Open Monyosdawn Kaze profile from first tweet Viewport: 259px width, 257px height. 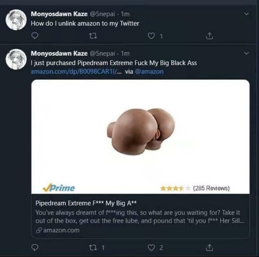point(59,14)
